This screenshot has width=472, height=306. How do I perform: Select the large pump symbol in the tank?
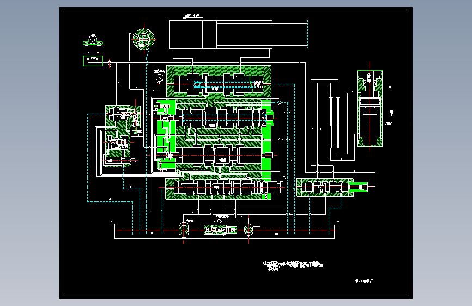(183, 230)
